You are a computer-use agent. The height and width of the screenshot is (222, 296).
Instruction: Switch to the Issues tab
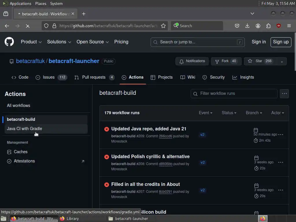tap(51, 77)
